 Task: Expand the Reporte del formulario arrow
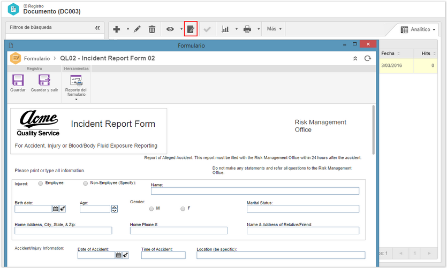(76, 99)
